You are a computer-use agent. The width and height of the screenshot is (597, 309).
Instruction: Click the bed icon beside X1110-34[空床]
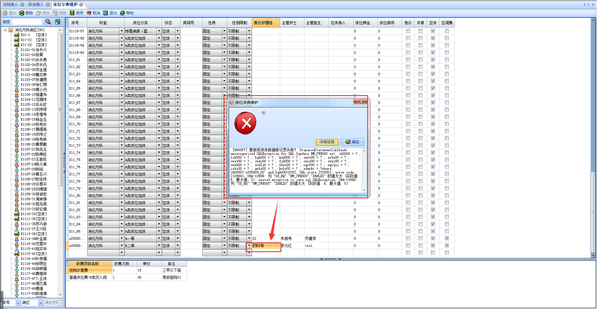(x=17, y=214)
